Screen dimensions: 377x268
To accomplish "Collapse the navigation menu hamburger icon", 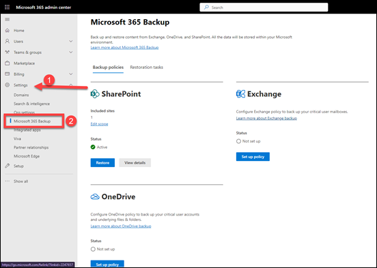I will click(8, 20).
